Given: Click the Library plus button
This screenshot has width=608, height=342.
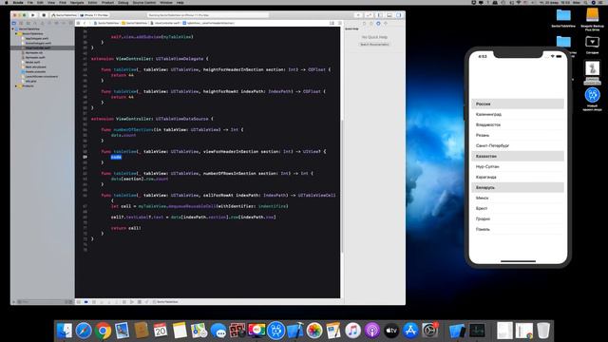Looking at the screenshot, I should tap(358, 15).
